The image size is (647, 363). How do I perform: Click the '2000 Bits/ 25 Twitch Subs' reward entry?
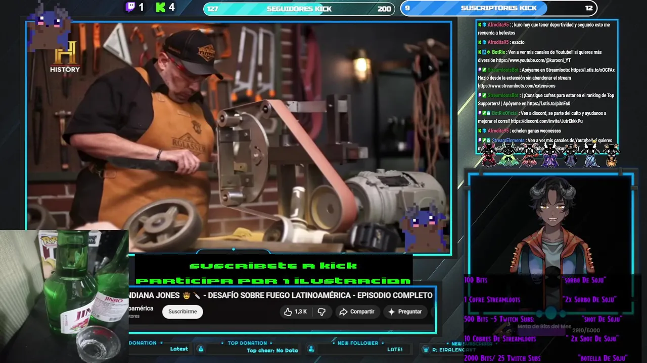coord(502,358)
